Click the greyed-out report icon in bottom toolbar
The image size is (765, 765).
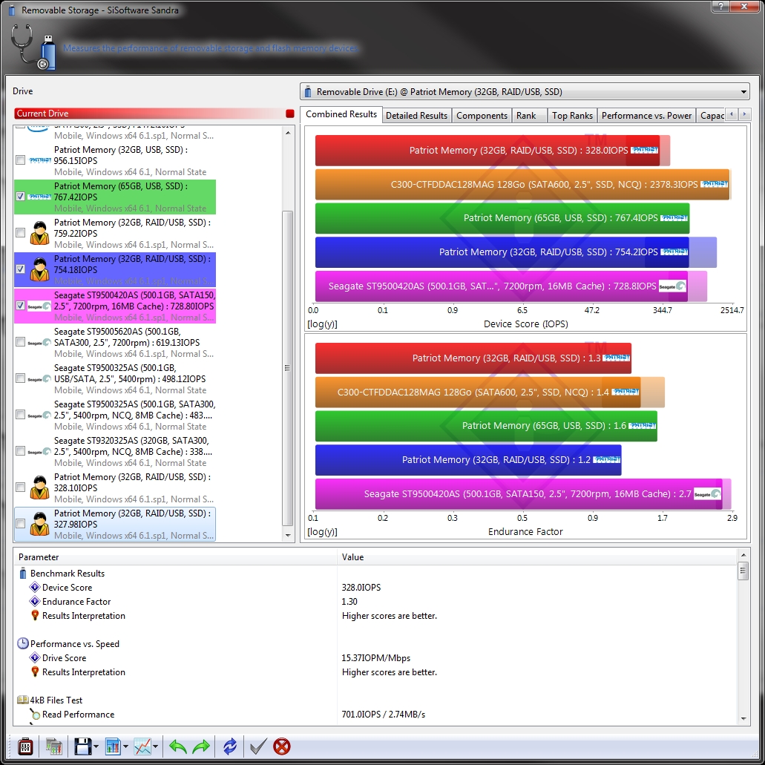53,746
